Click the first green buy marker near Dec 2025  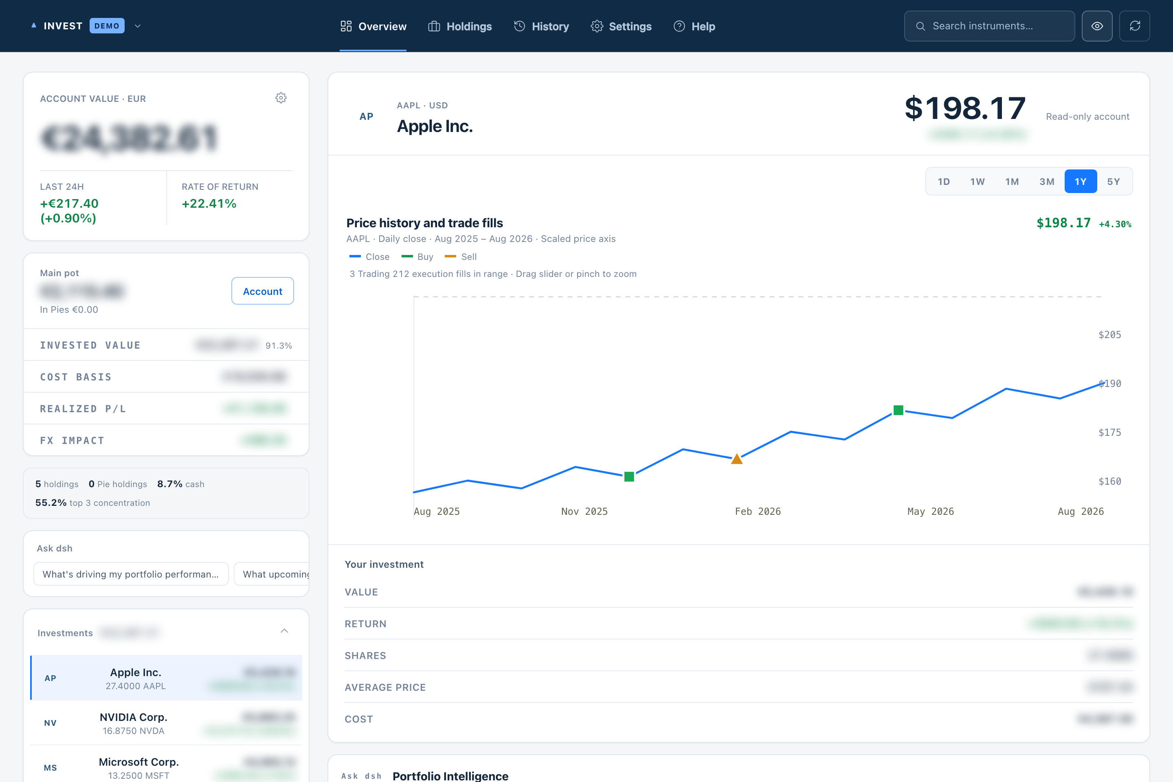tap(629, 477)
